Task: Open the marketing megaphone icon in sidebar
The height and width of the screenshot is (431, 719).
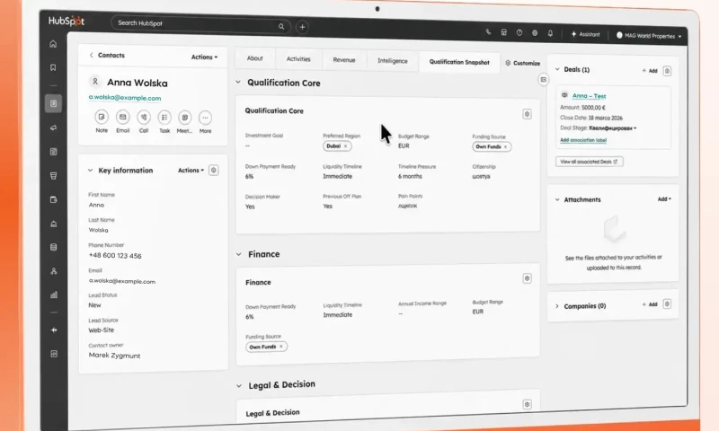Action: (x=54, y=128)
